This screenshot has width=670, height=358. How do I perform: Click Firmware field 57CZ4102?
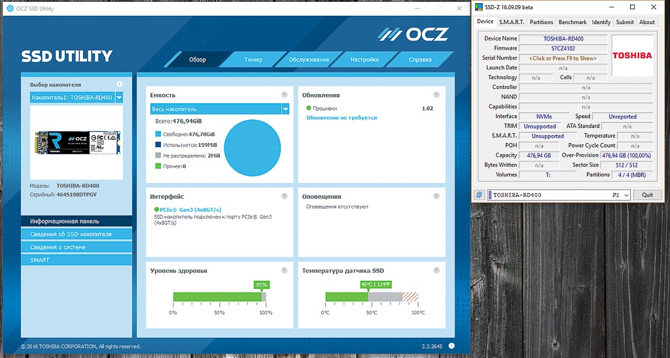[x=563, y=48]
